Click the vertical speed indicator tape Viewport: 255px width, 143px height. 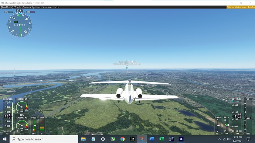(248, 116)
